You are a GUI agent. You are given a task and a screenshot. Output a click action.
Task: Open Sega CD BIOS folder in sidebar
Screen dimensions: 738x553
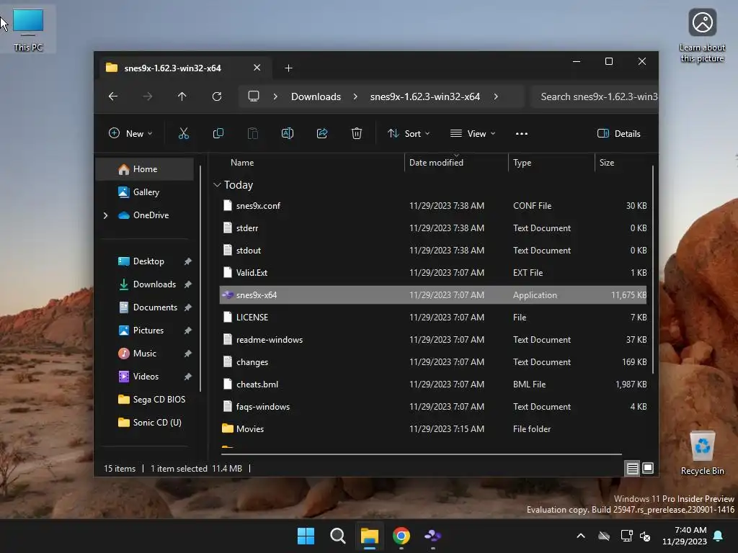pos(144,400)
